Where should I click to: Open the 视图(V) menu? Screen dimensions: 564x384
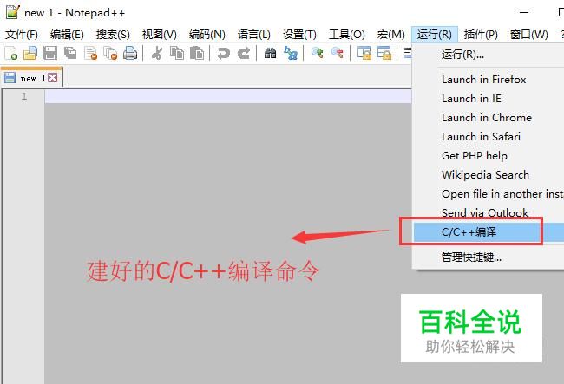click(160, 35)
